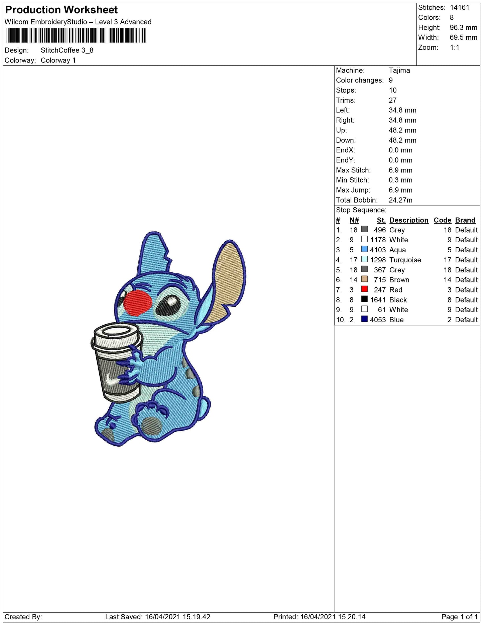Screen dimensions: 483x623
Task: Click the grey swatch beside 367 stitches
Action: pos(364,269)
